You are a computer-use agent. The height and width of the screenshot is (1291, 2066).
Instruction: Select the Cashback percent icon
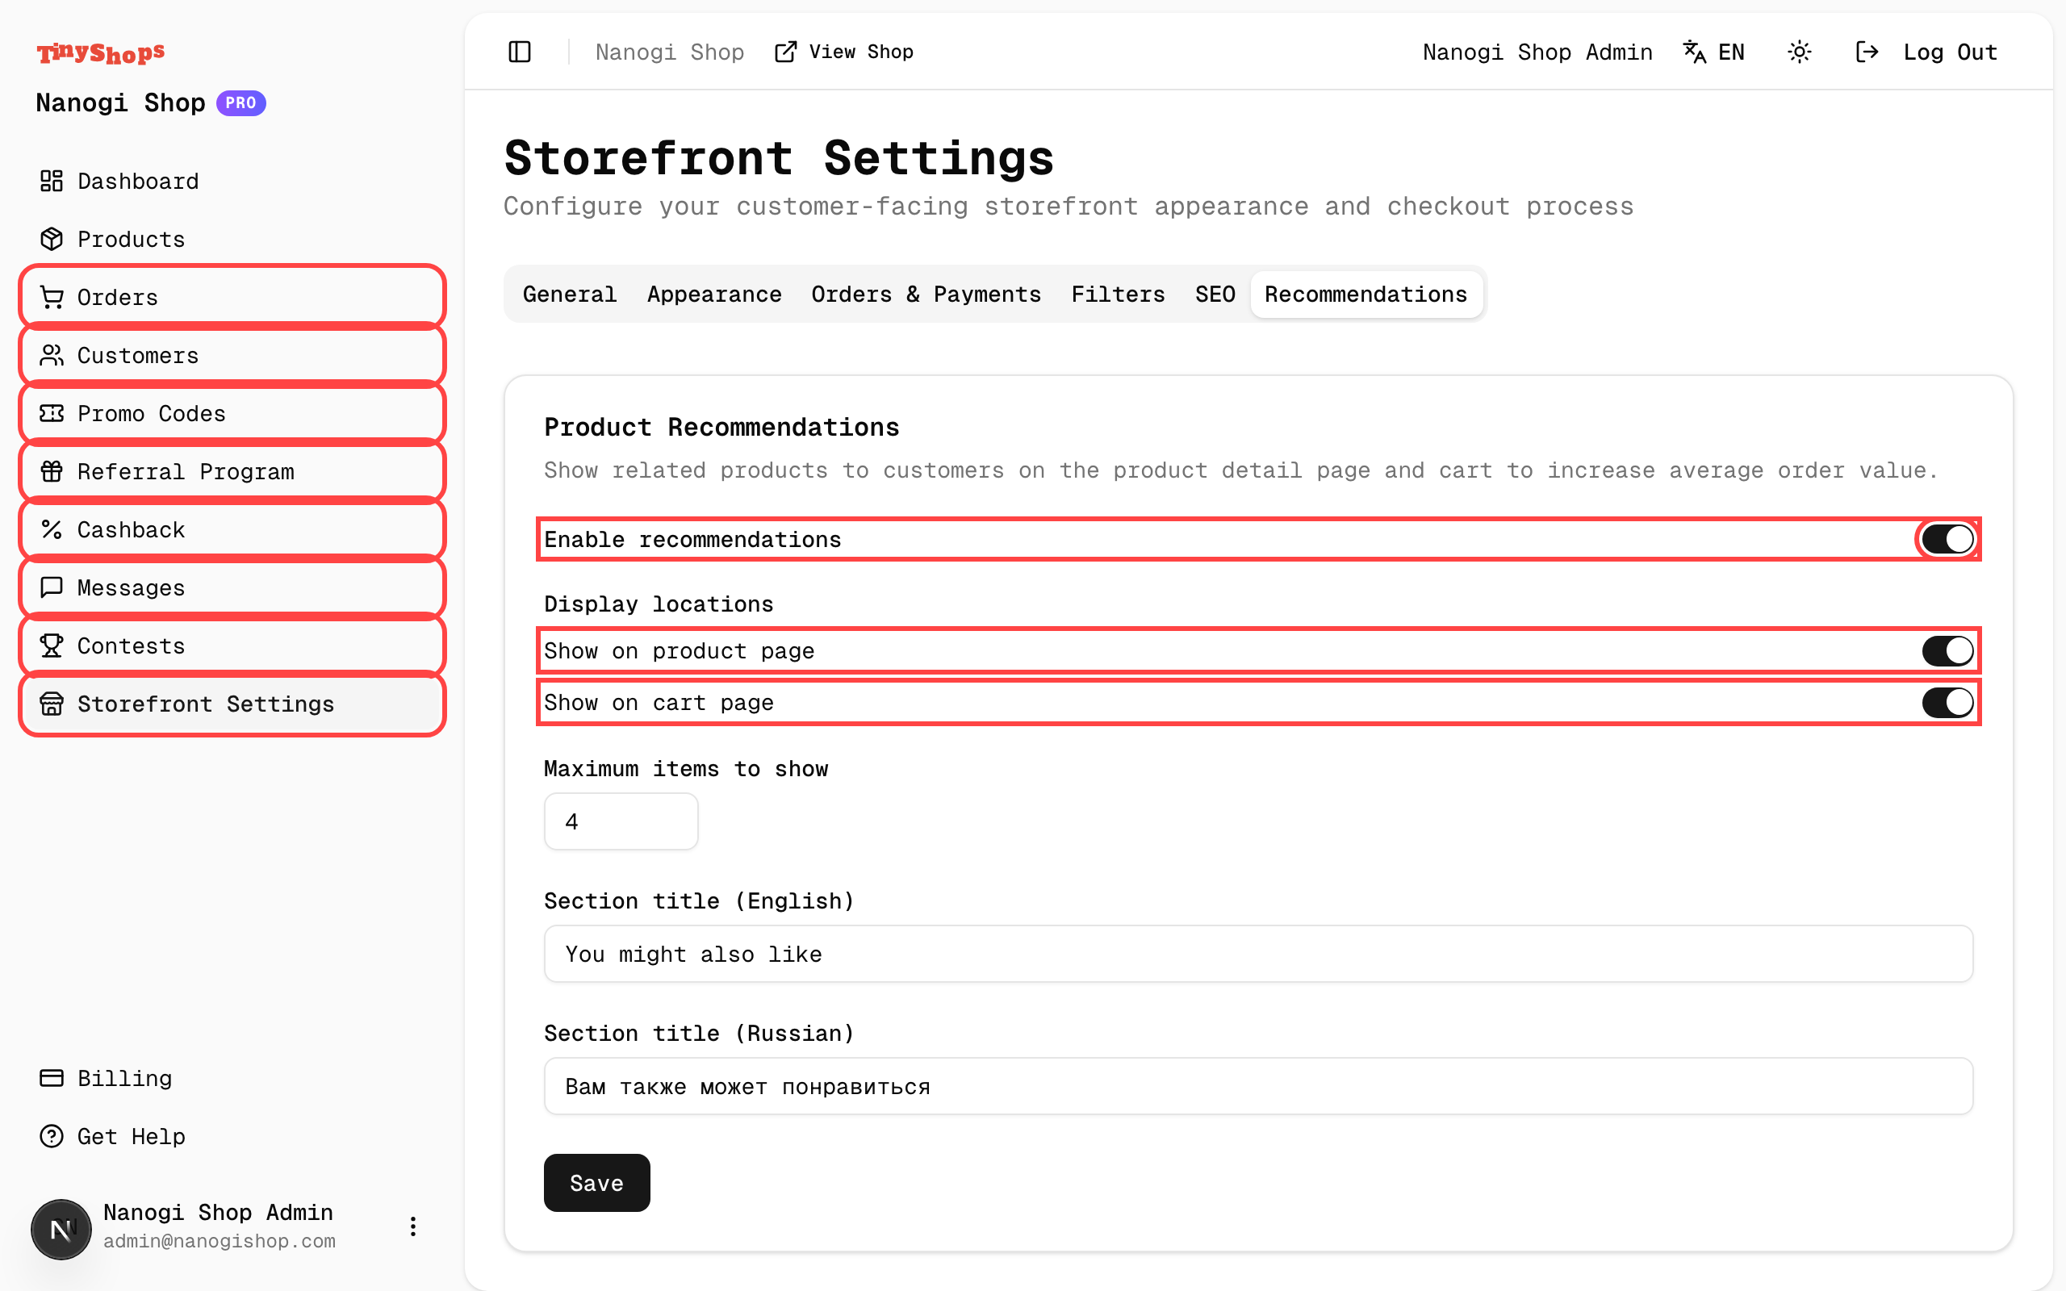tap(52, 529)
